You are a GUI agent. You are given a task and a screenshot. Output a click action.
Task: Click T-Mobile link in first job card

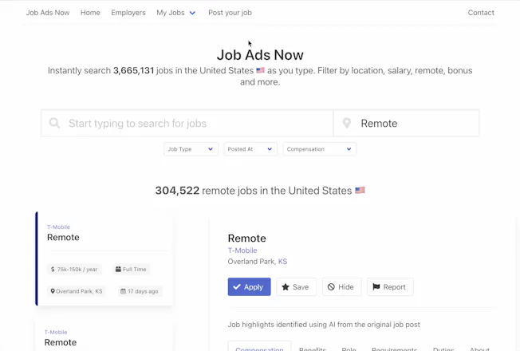[x=58, y=227]
